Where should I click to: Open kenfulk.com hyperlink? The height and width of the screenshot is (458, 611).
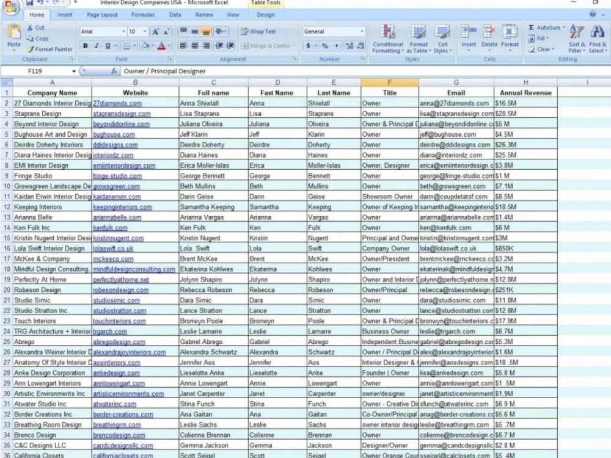[110, 227]
